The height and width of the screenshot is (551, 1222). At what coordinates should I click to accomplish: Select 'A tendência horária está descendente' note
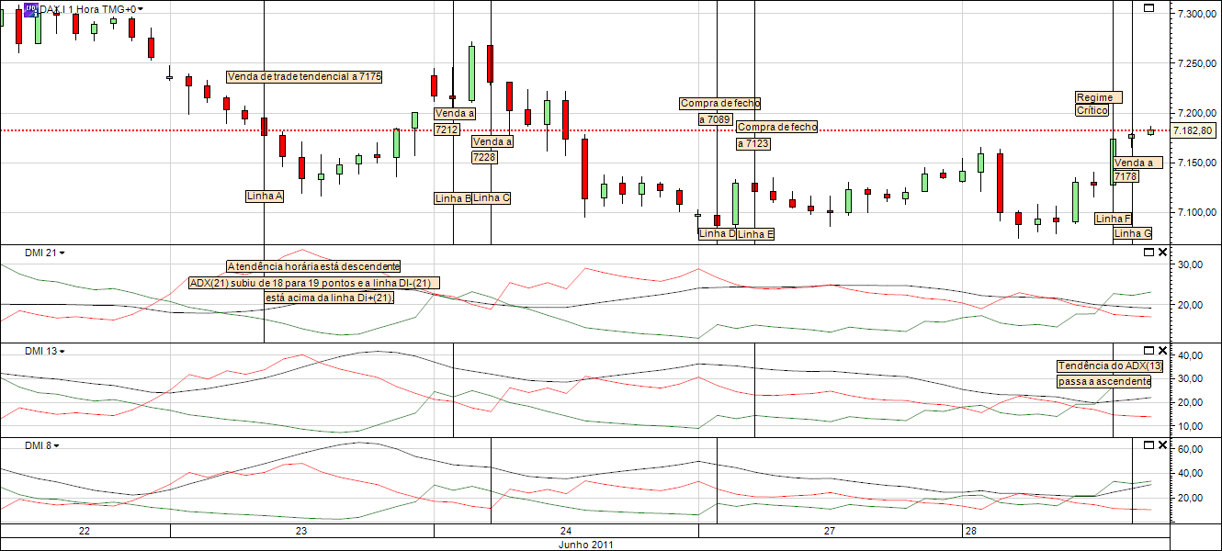tap(313, 265)
